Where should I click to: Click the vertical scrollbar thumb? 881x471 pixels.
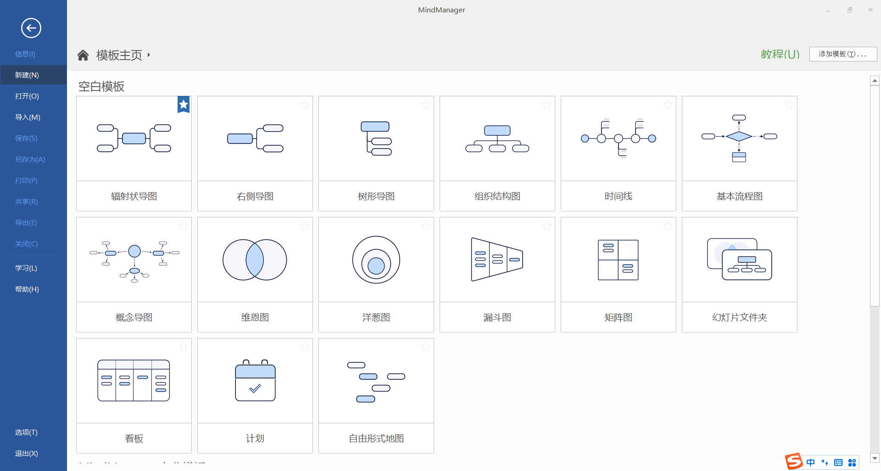tap(875, 195)
